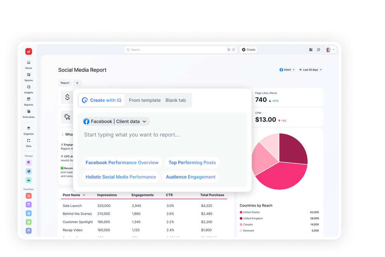385x257 pixels.
Task: Open the Data sidebar section
Action: click(29, 142)
